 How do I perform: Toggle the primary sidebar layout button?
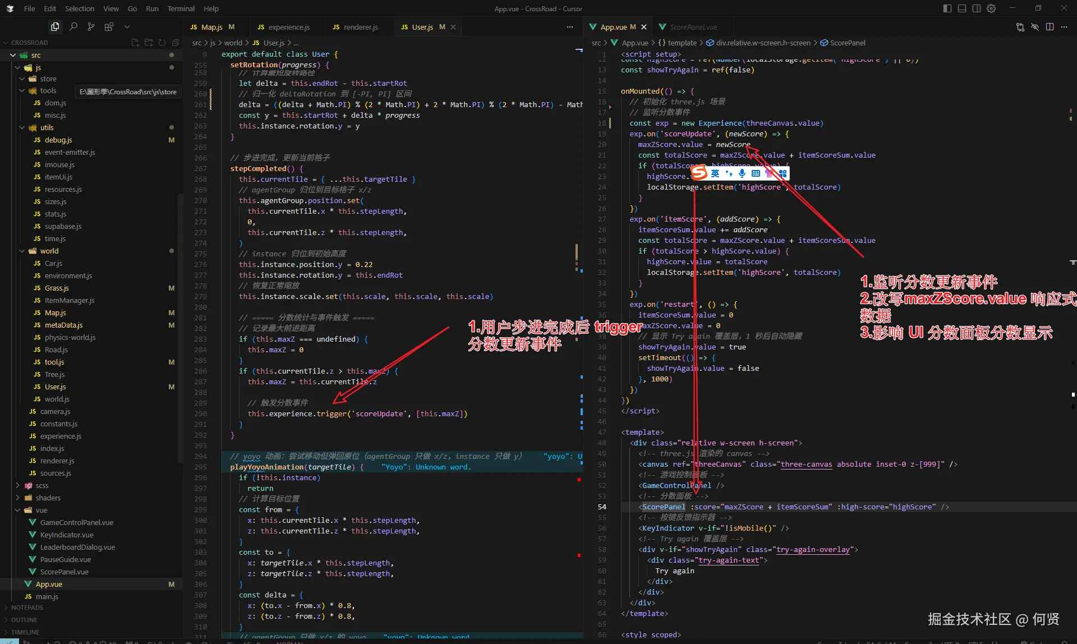coord(947,8)
